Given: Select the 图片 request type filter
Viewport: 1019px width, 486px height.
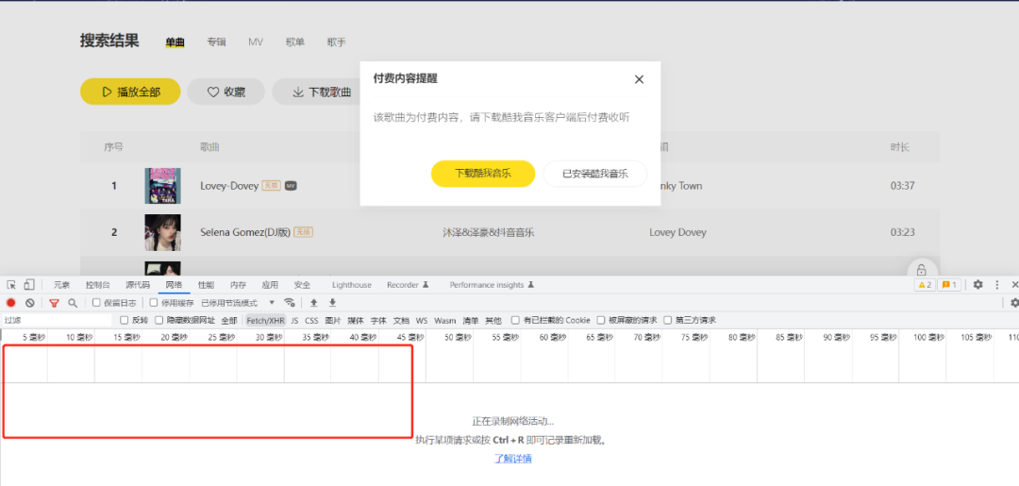Looking at the screenshot, I should [x=333, y=320].
